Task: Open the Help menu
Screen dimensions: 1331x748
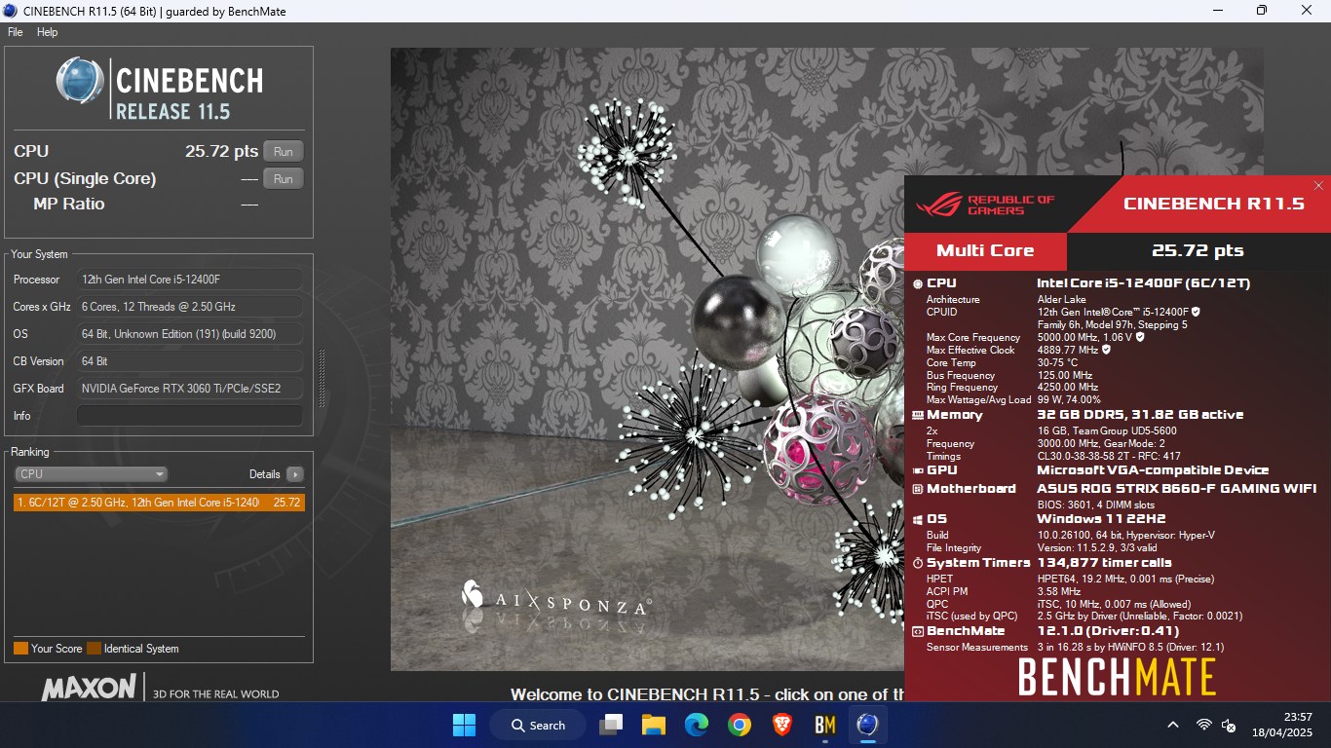Action: coord(47,32)
